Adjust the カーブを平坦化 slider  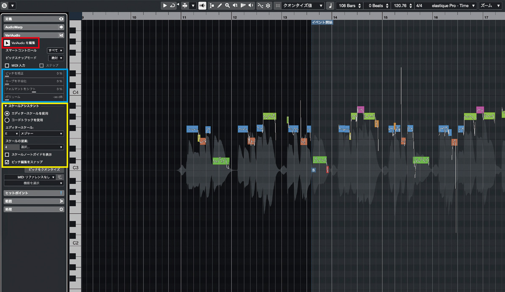pyautogui.click(x=34, y=82)
